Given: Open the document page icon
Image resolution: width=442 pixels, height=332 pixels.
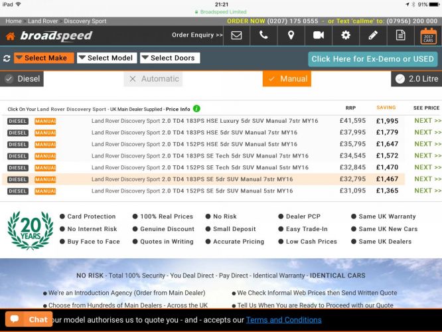Looking at the screenshot, I should click(x=401, y=35).
